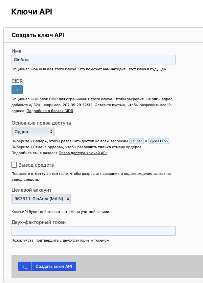203x283 pixels.
Task: Click the /position code tag
Action: (159, 141)
